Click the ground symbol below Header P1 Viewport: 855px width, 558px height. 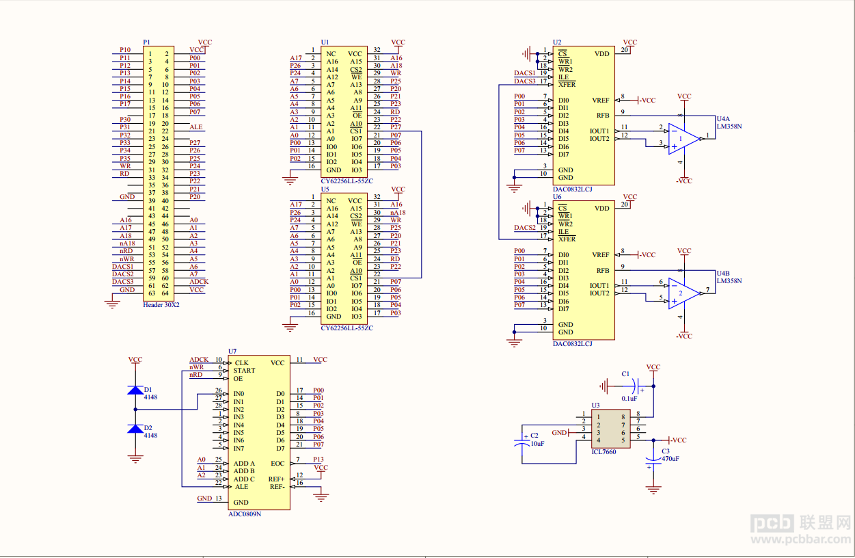(113, 302)
